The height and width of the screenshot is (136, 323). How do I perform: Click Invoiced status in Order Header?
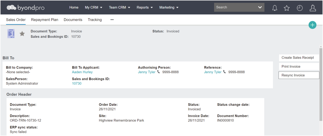(x=194, y=109)
